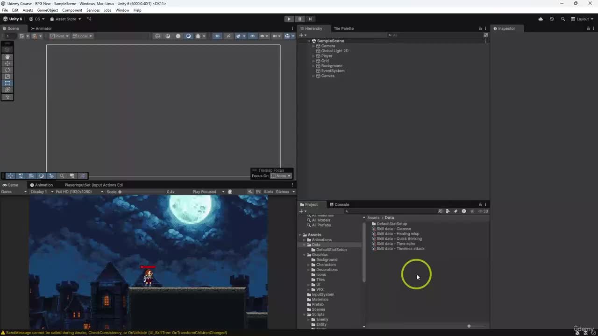Advance one frame with the Step button
The height and width of the screenshot is (336, 598).
[x=310, y=19]
